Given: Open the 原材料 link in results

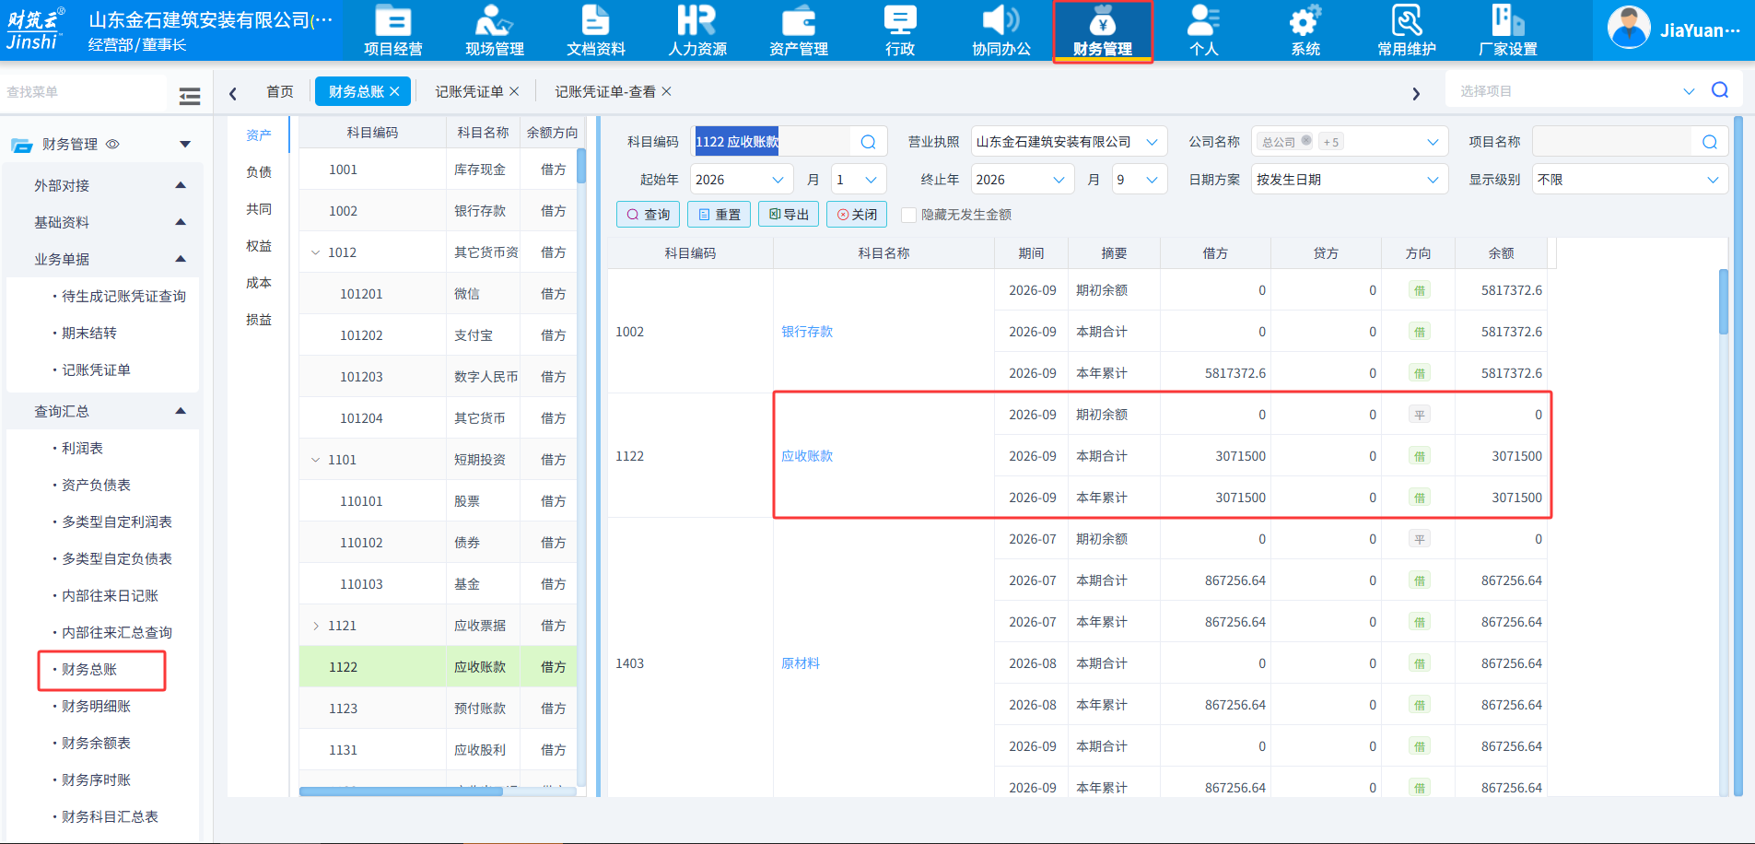Looking at the screenshot, I should (x=801, y=663).
